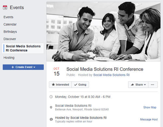Click the event cover photo
163x127 pixels.
[x=103, y=32]
